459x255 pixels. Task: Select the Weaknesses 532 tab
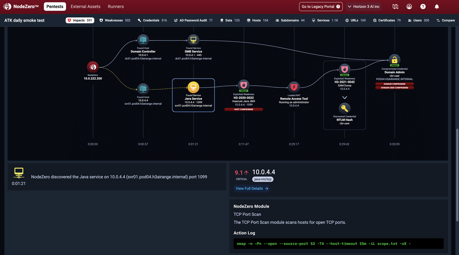pos(115,20)
